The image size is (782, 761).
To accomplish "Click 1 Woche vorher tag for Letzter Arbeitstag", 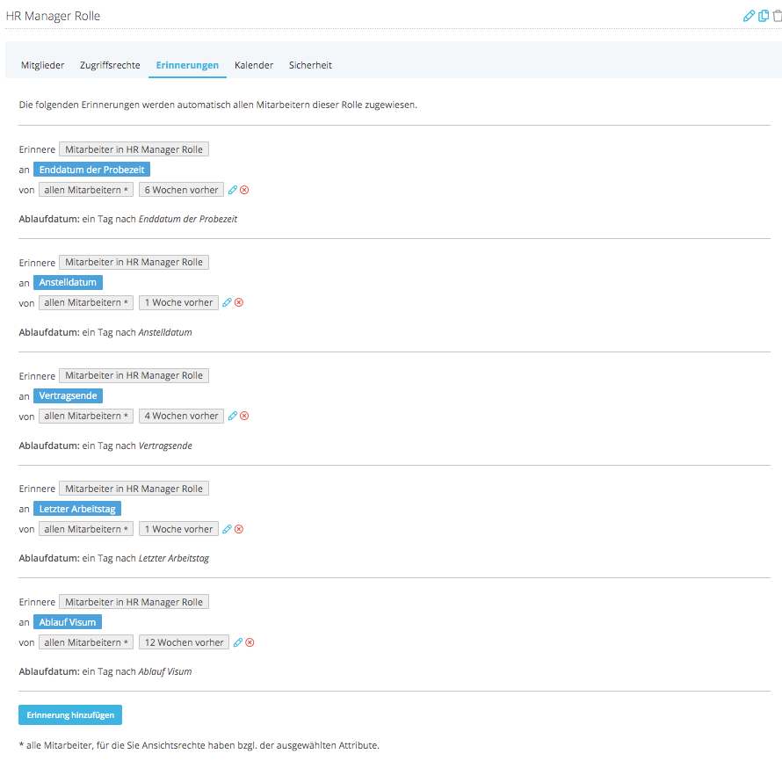I will click(178, 529).
